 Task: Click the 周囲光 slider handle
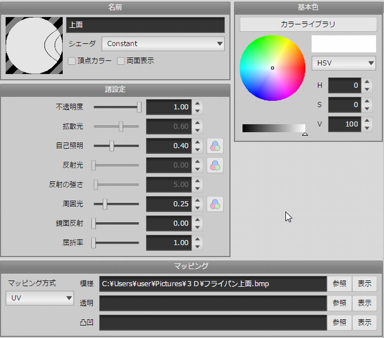tap(105, 204)
